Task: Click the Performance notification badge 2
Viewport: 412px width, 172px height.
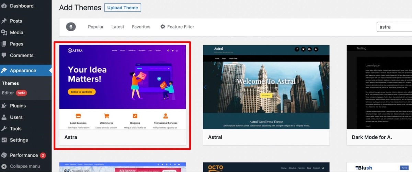Action: (x=43, y=155)
